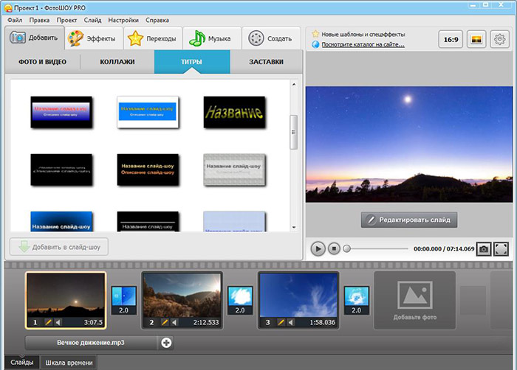Choose the black mirrored text title template
Image resolution: width=517 pixels, height=370 pixels.
61,170
